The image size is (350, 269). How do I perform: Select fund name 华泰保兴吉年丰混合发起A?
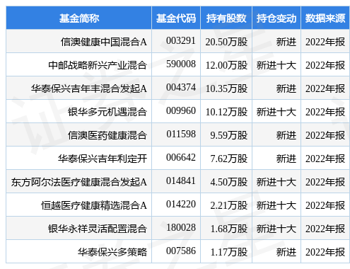pos(89,88)
